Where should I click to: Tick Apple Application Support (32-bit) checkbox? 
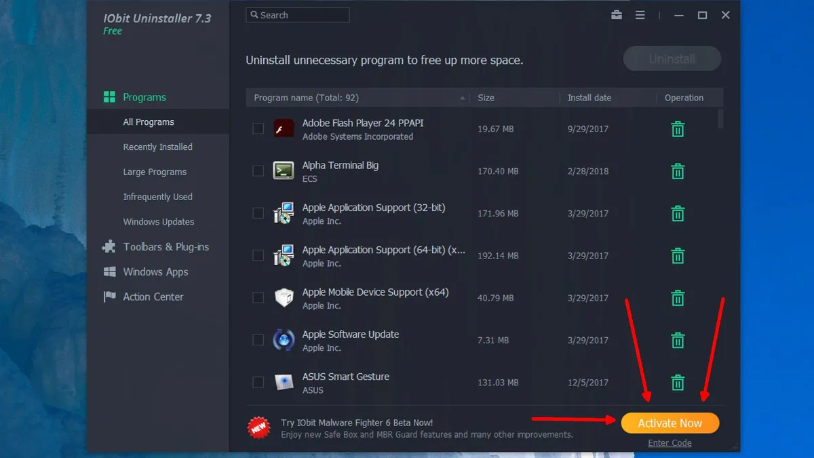pyautogui.click(x=258, y=213)
